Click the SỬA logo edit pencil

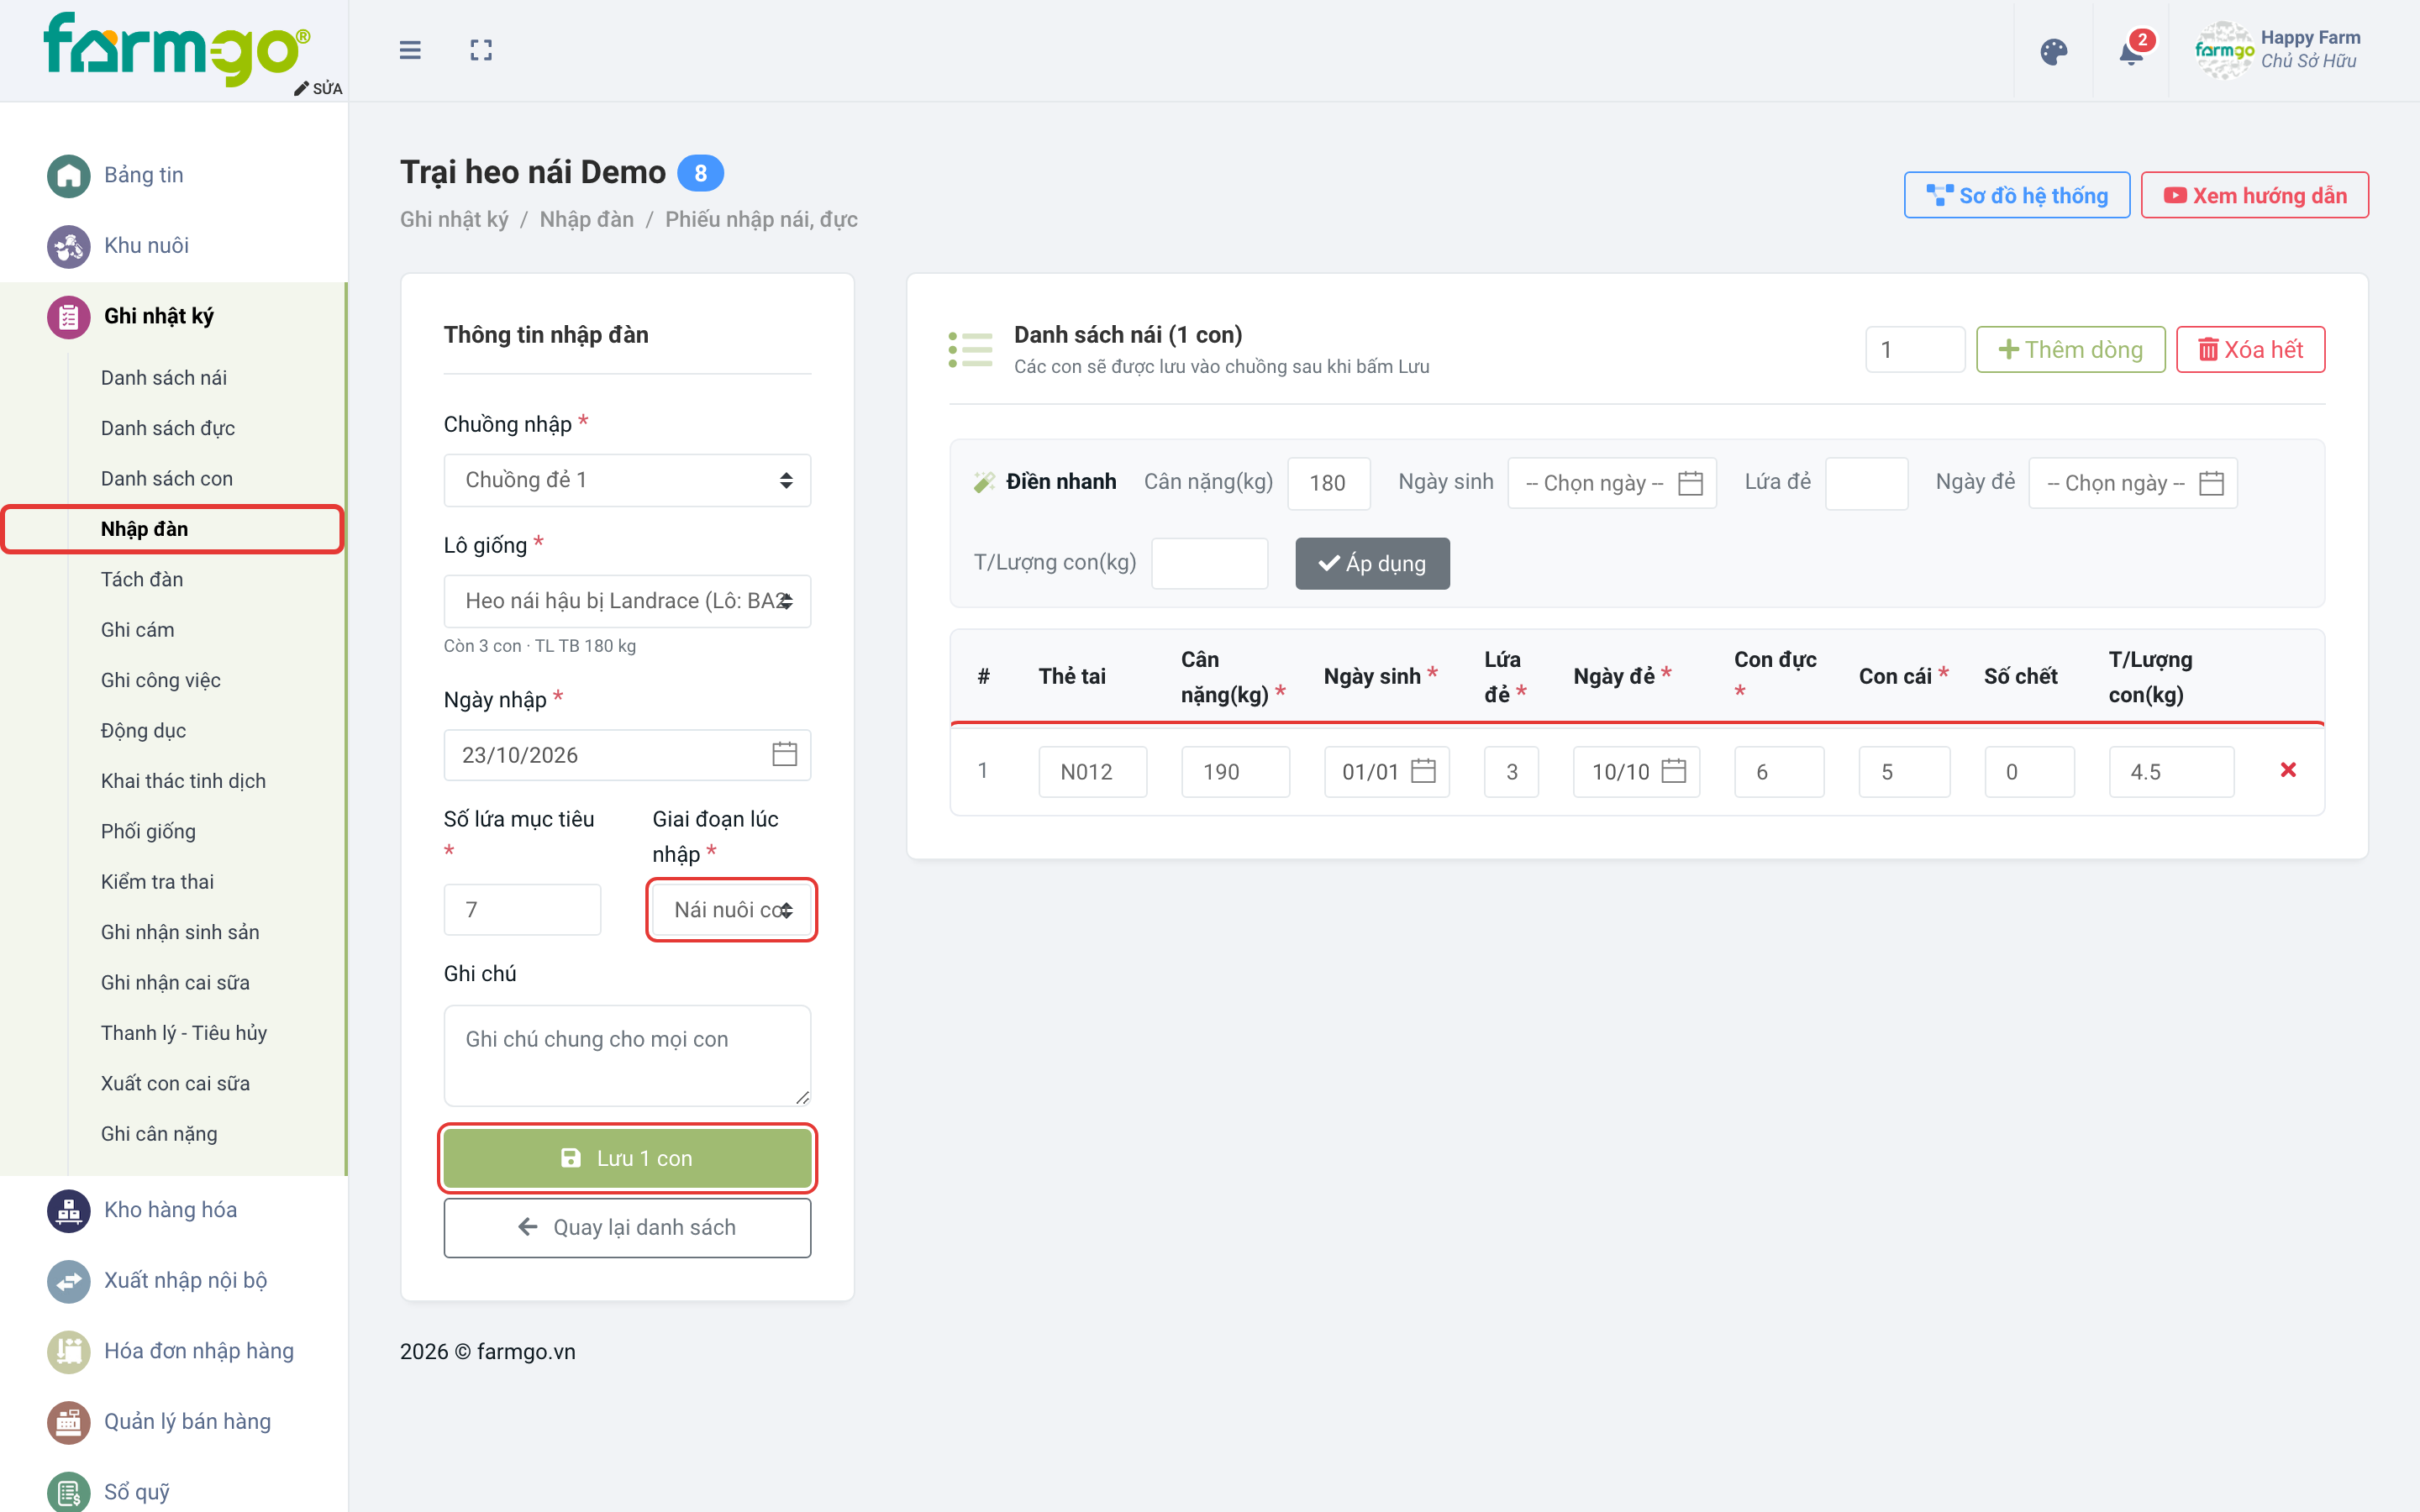click(x=318, y=88)
